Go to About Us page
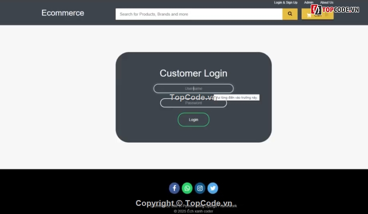This screenshot has width=368, height=214. [327, 3]
